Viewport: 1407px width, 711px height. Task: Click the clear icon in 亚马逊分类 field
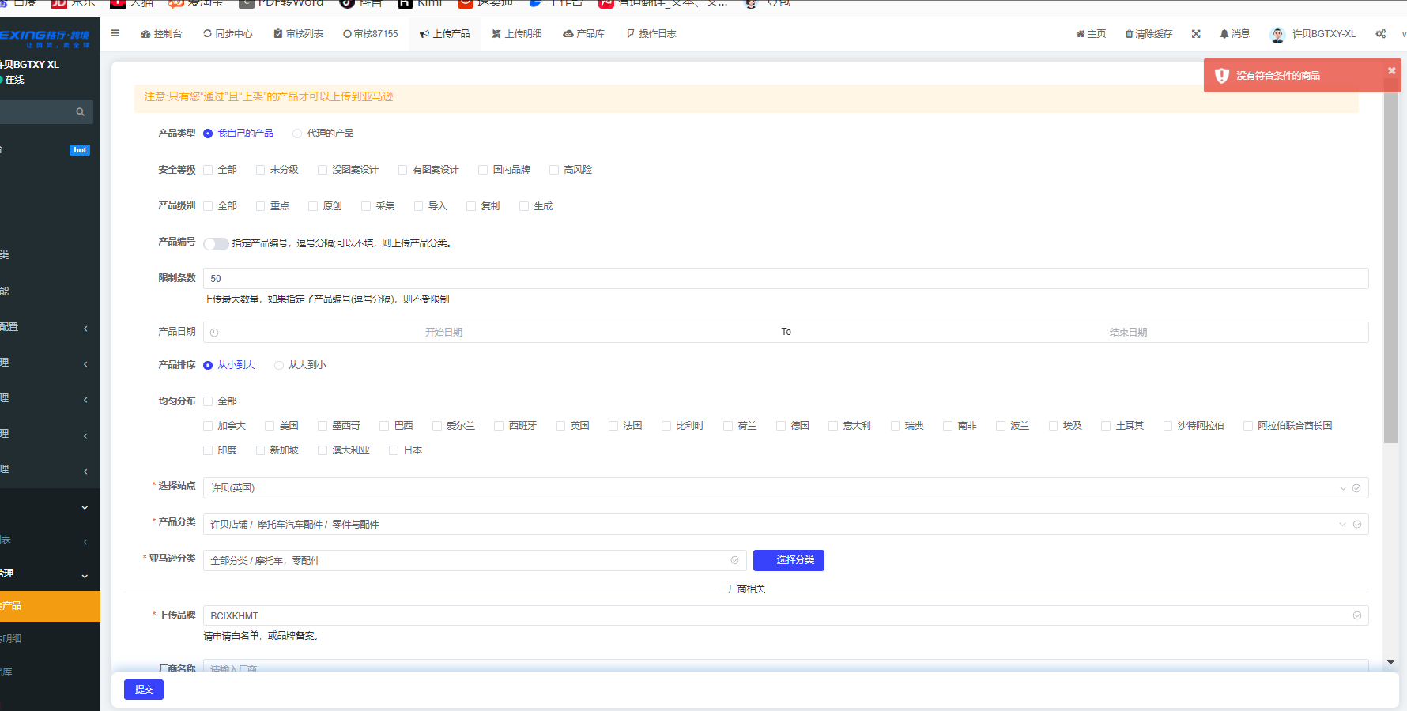pos(734,560)
